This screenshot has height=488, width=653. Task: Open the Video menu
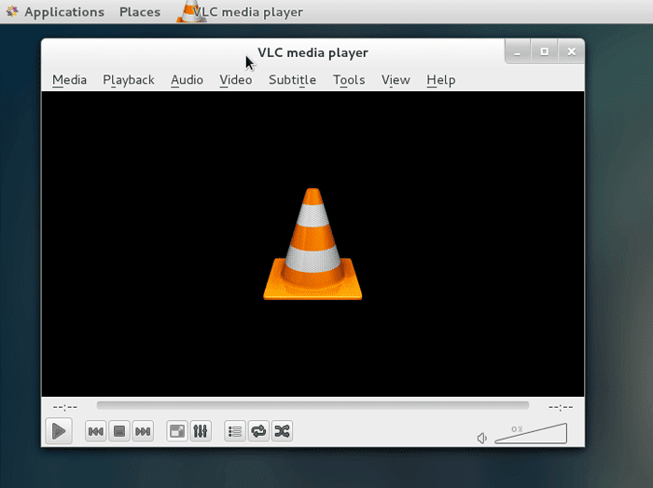coord(236,80)
